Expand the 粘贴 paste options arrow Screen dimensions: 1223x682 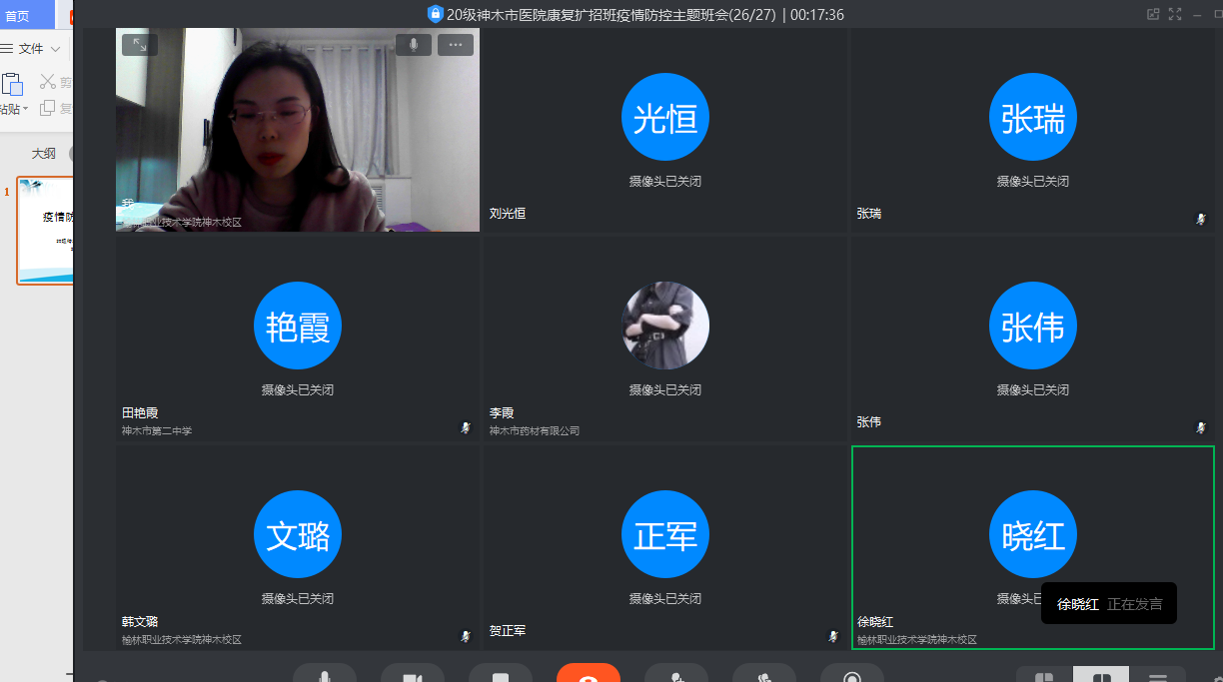tap(25, 109)
